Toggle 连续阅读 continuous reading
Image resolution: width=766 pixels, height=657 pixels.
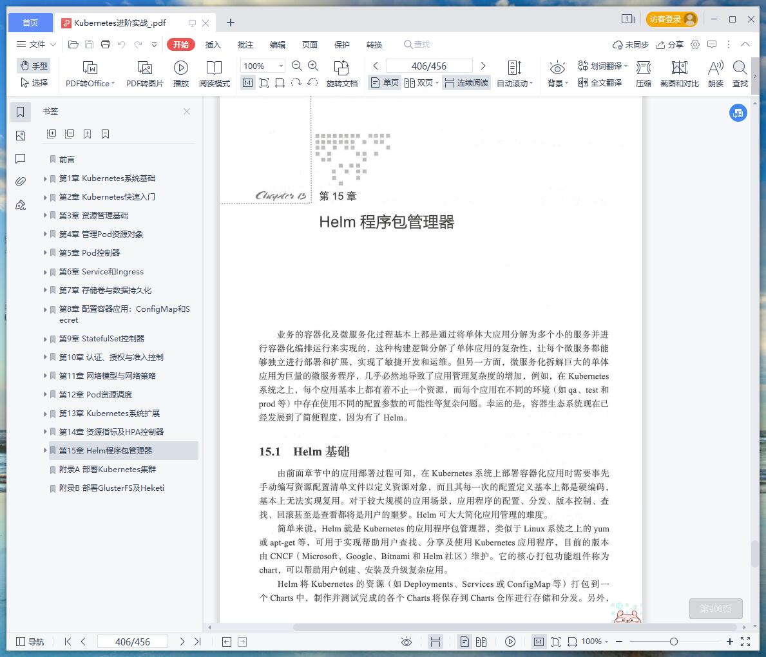[x=466, y=82]
